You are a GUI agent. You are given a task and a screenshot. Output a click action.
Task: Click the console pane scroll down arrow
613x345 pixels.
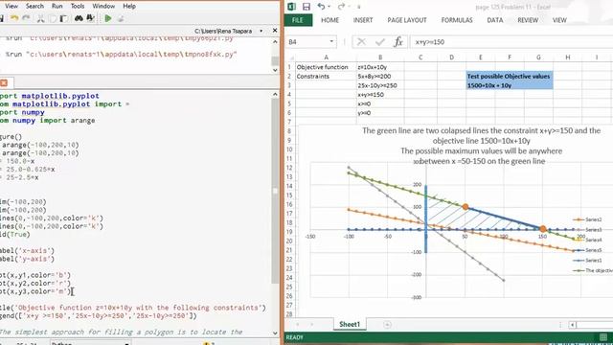[x=275, y=70]
